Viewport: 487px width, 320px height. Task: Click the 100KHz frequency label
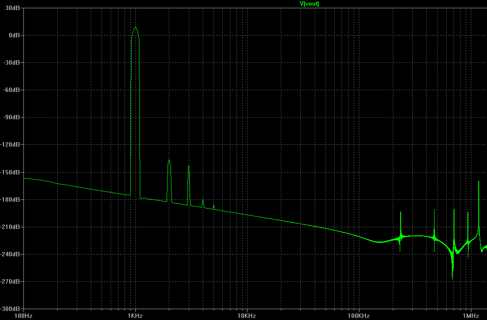(x=359, y=316)
